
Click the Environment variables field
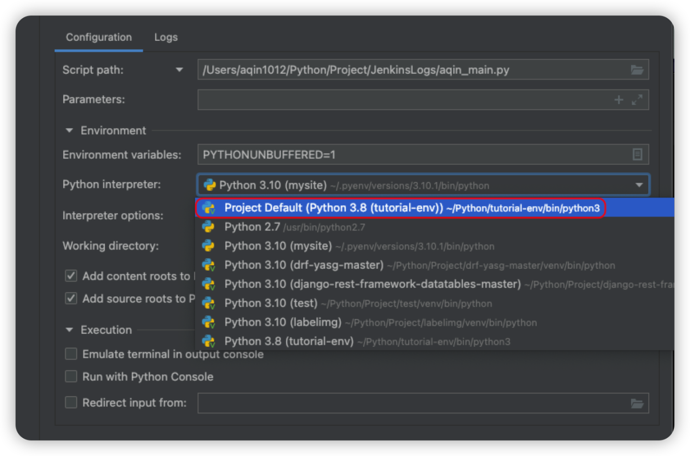coord(423,155)
